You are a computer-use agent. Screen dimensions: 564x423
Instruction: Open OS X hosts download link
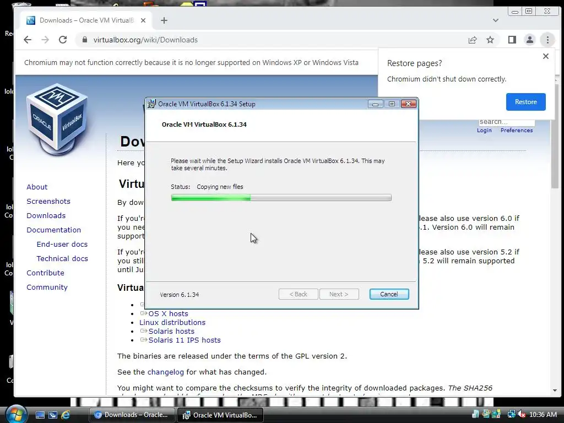(168, 313)
